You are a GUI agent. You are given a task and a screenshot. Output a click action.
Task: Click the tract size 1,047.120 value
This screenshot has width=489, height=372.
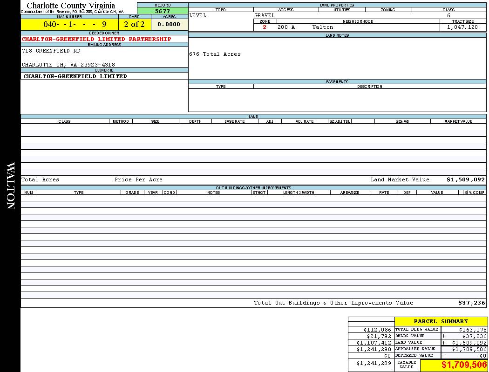point(462,27)
